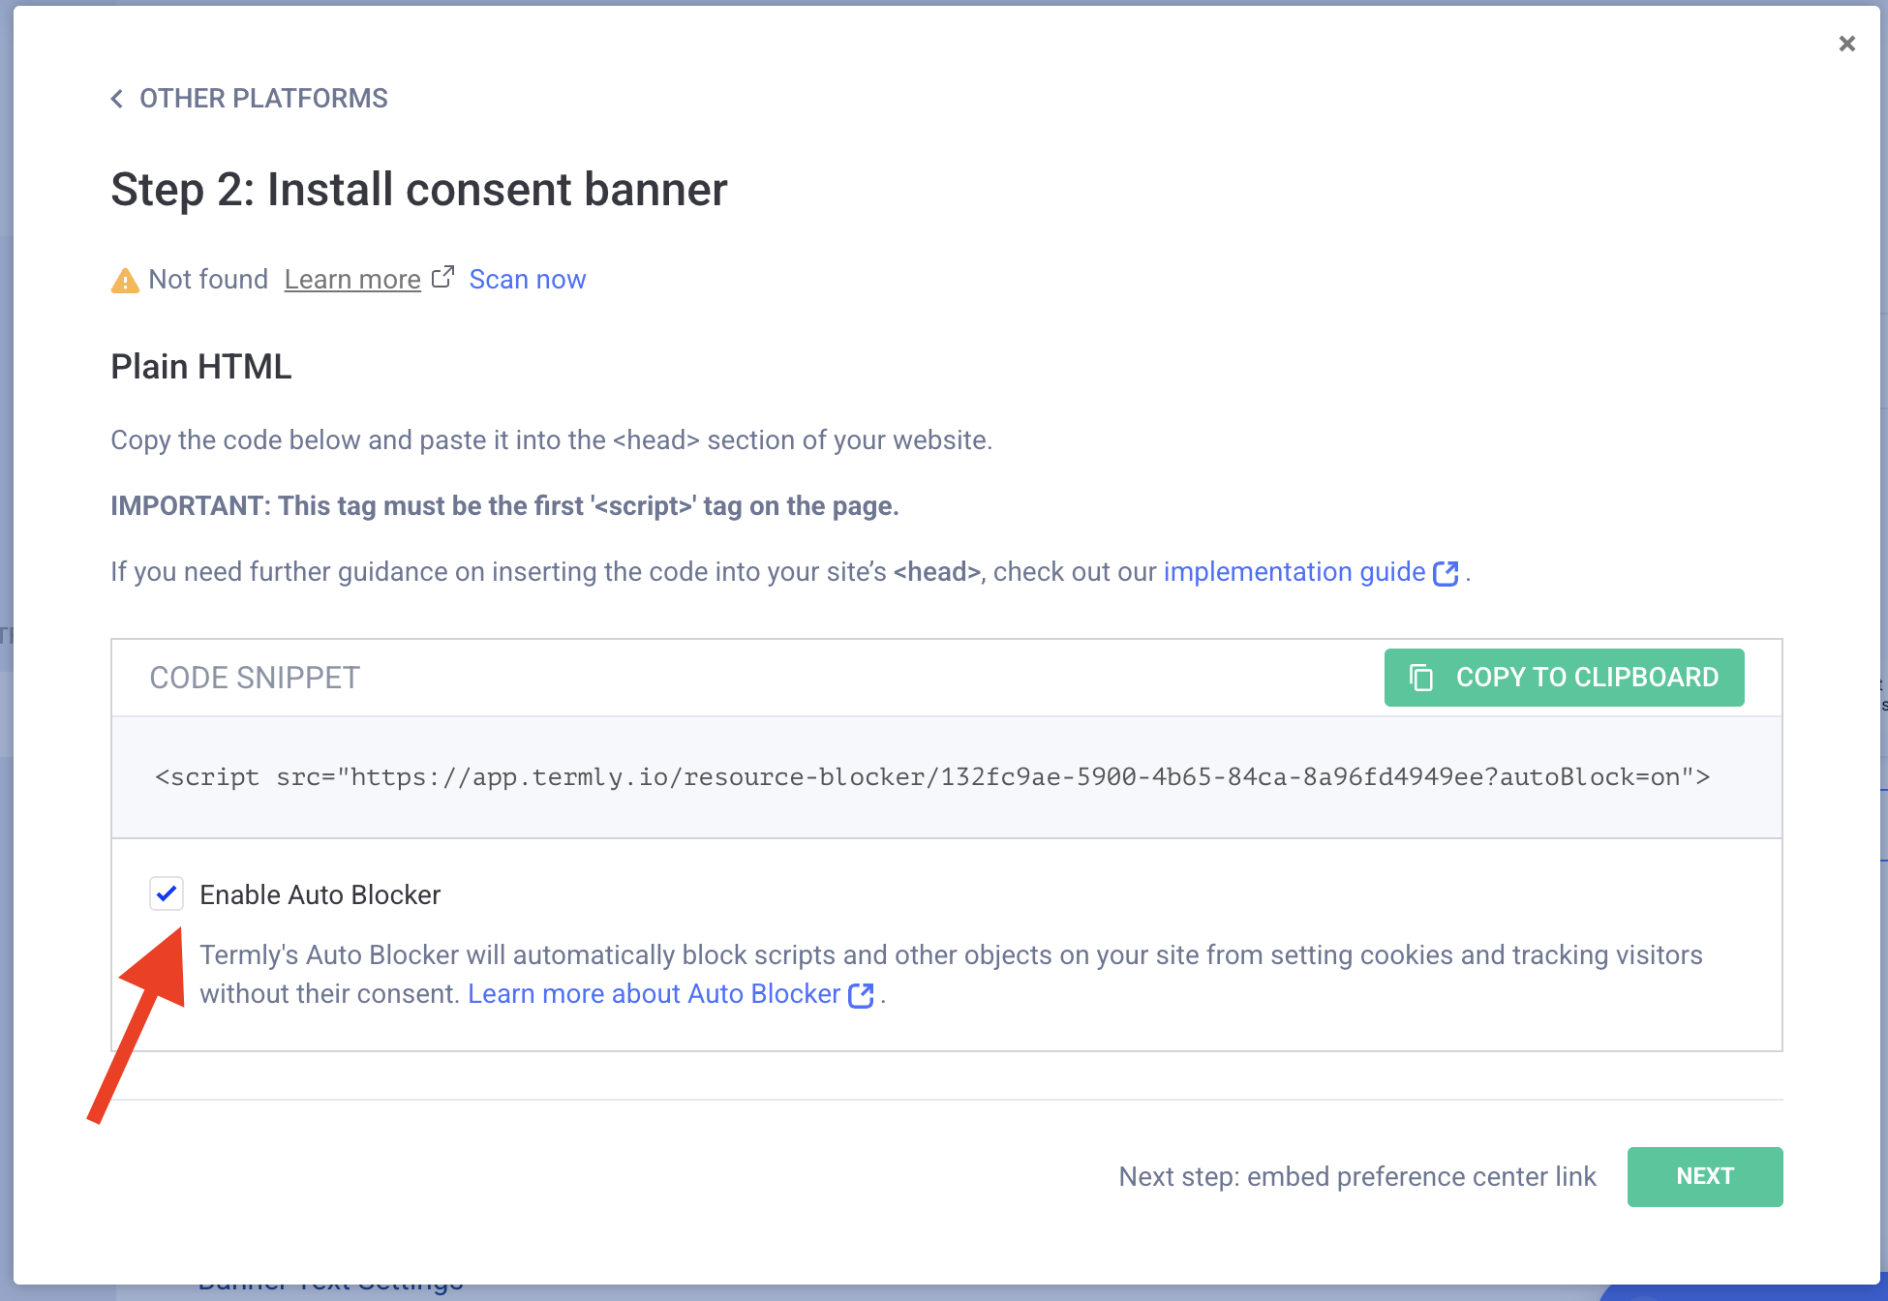Select the script code snippet text

coord(932,777)
